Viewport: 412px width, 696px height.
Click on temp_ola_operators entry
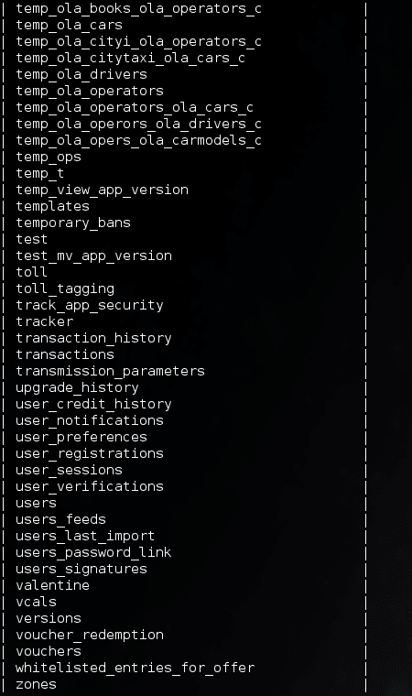coord(90,91)
